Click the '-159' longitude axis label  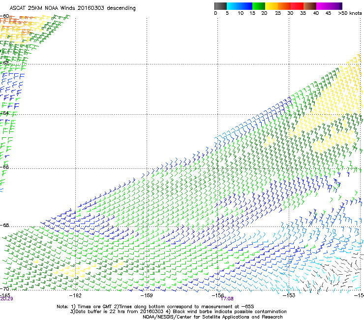[147, 295]
